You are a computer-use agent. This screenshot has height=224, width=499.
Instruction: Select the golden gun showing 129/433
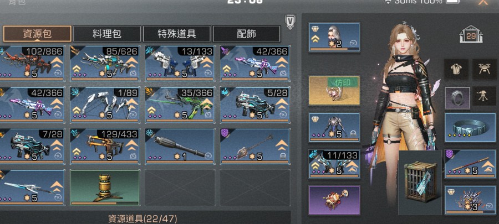[x=105, y=146]
